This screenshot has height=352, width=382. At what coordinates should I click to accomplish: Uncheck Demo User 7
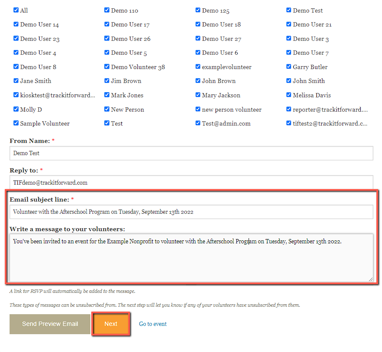pyautogui.click(x=289, y=53)
